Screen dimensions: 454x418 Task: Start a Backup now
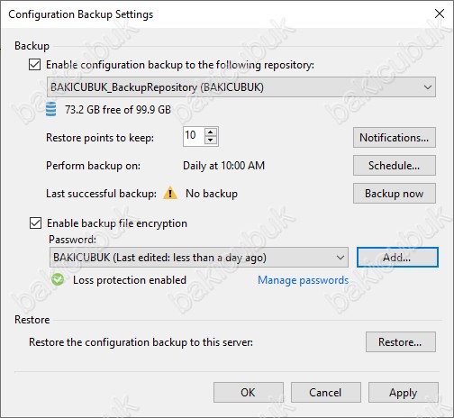[395, 194]
